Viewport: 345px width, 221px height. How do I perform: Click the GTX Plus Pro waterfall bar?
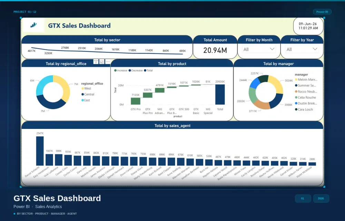point(148,95)
